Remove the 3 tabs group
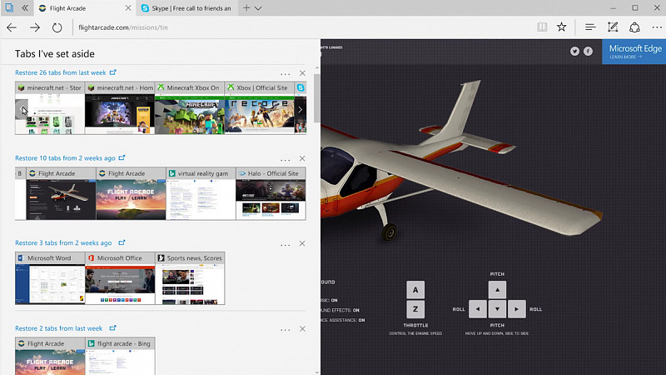The height and width of the screenshot is (375, 666). (302, 243)
